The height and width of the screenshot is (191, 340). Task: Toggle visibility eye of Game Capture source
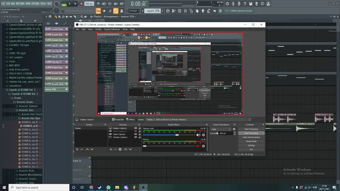pos(136,134)
